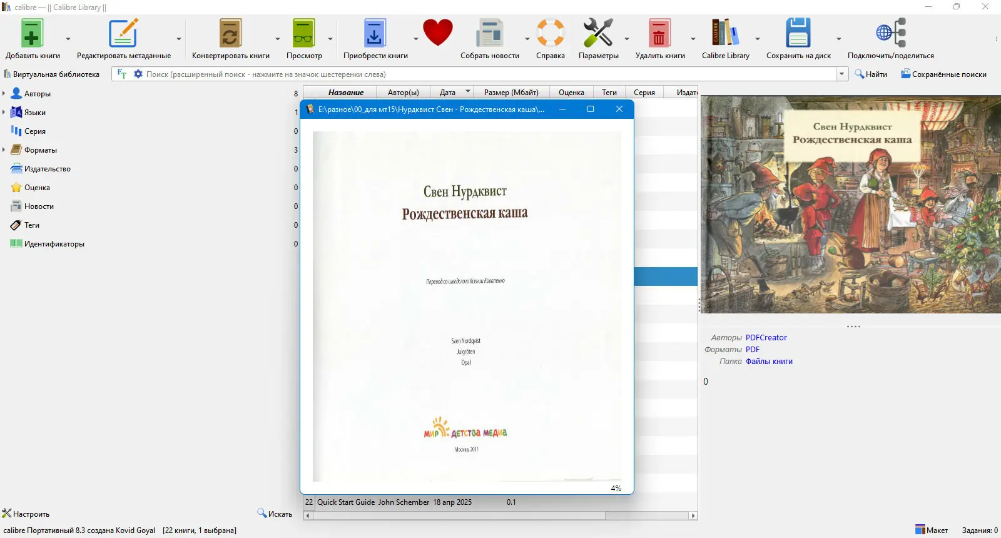The image size is (1001, 538).
Task: Expand the Add books dropdown arrow
Action: [x=68, y=39]
